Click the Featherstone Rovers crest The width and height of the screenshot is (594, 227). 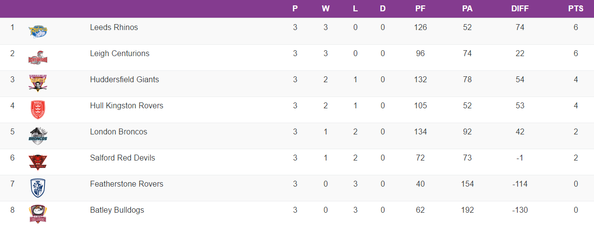coord(38,188)
